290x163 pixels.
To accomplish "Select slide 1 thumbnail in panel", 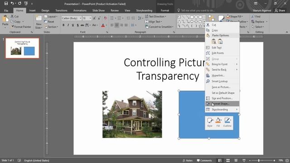I will click(22, 48).
